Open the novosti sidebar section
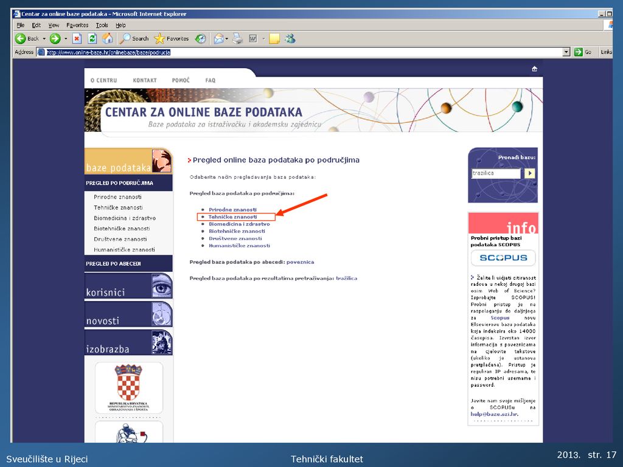The width and height of the screenshot is (623, 467). (128, 314)
